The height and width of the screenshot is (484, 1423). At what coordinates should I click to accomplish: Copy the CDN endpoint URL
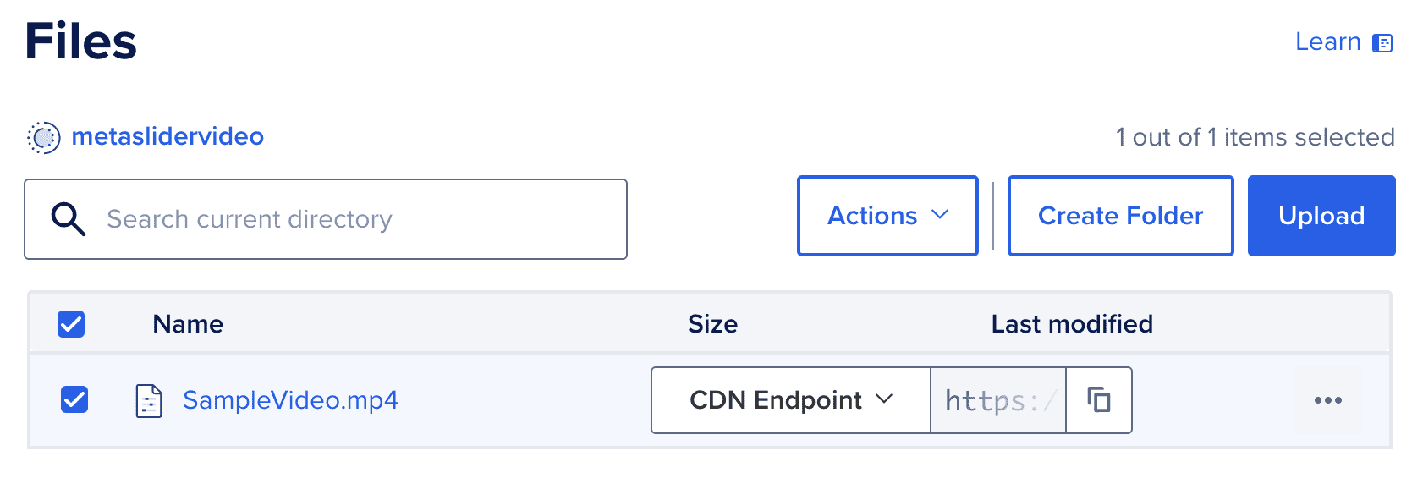click(1098, 400)
